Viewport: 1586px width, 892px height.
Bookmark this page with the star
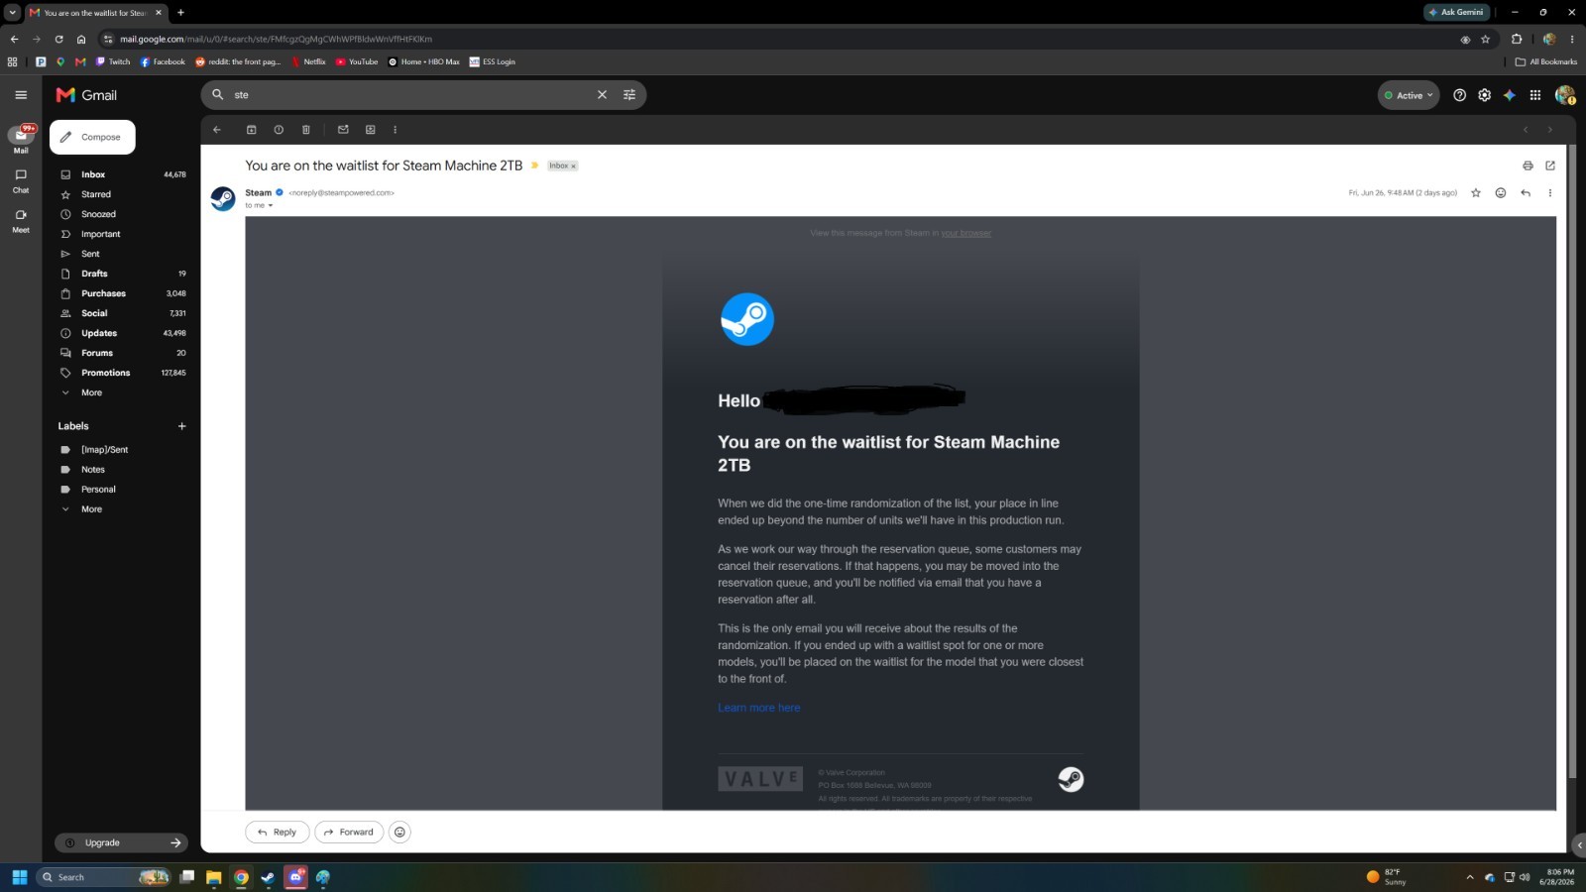click(x=1485, y=40)
